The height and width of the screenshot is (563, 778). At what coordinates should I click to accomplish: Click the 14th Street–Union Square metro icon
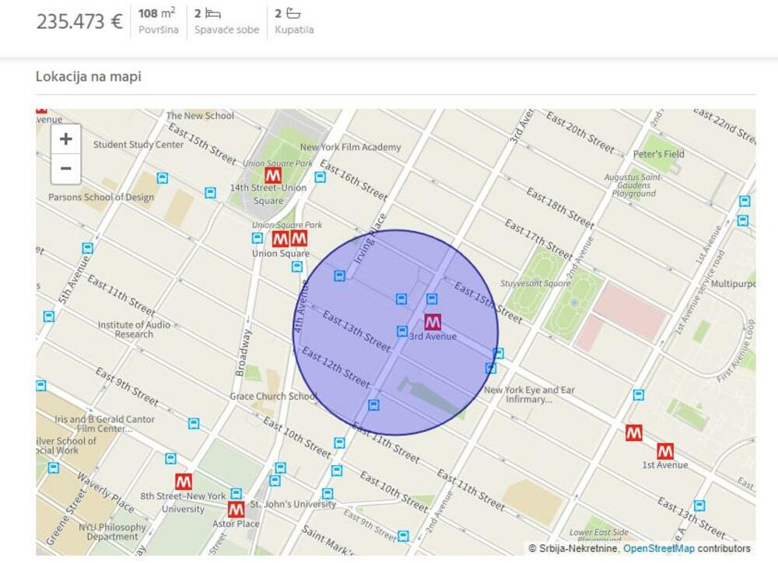(272, 175)
